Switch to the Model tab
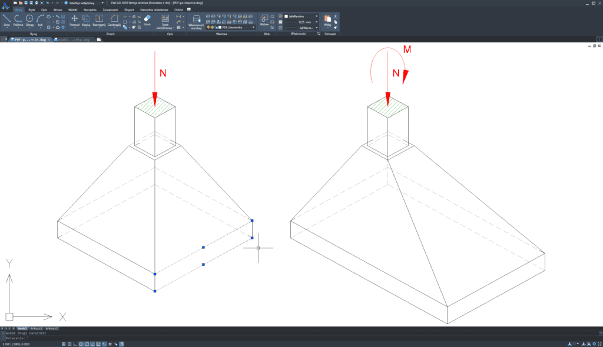Screen dimensions: 603x347 point(22,329)
